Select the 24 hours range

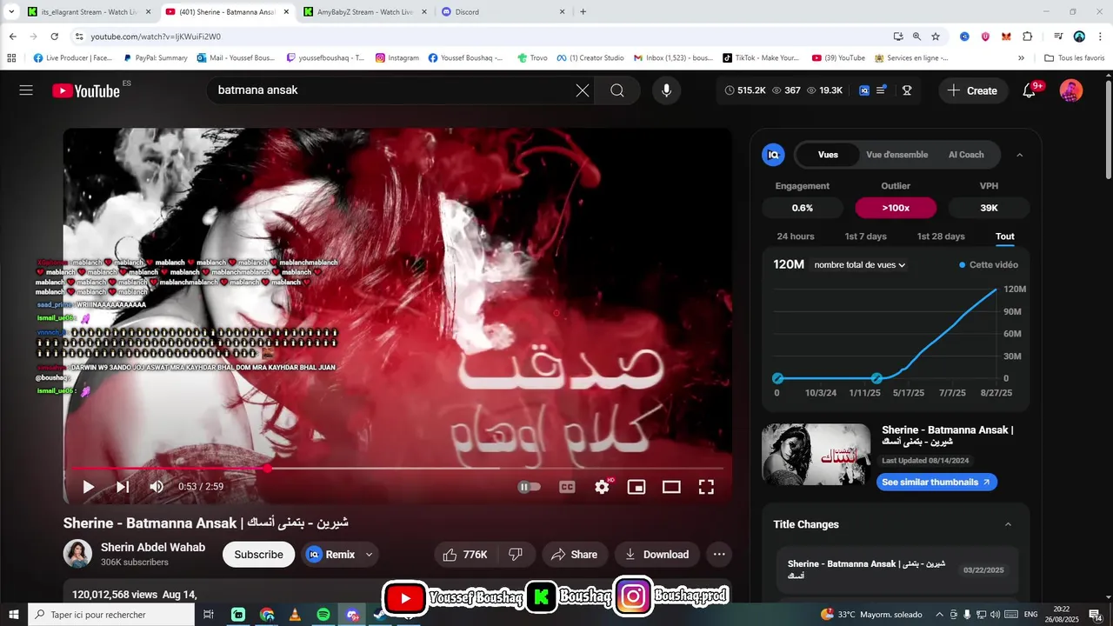[796, 236]
